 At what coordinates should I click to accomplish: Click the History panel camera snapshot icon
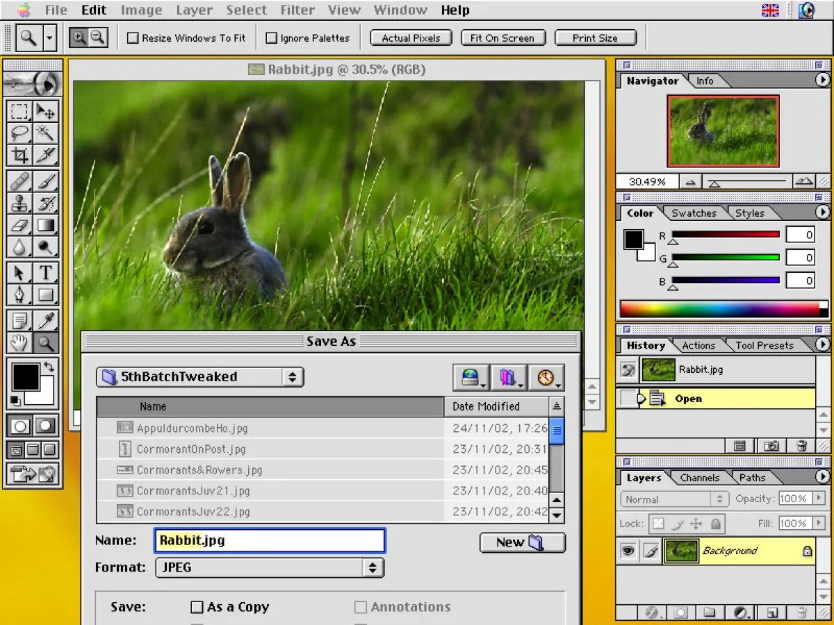click(771, 446)
